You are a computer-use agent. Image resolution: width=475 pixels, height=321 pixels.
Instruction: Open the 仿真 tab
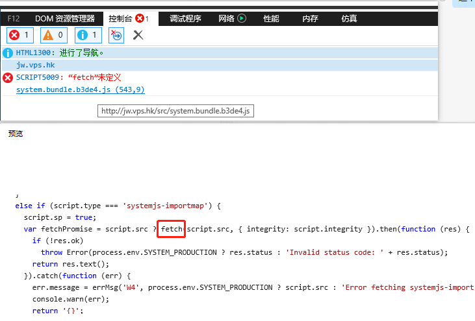click(349, 19)
